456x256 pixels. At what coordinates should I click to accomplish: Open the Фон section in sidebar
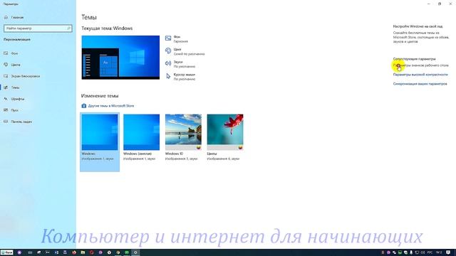(x=14, y=53)
